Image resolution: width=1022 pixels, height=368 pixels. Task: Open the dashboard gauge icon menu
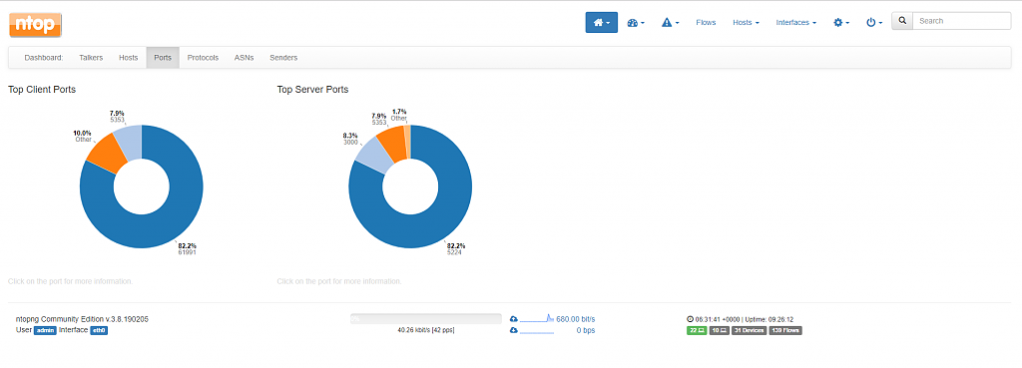coord(636,22)
